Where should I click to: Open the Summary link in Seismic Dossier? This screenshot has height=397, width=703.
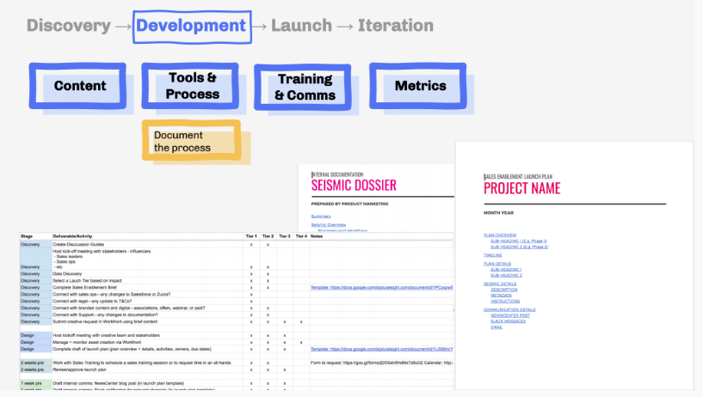(x=321, y=217)
